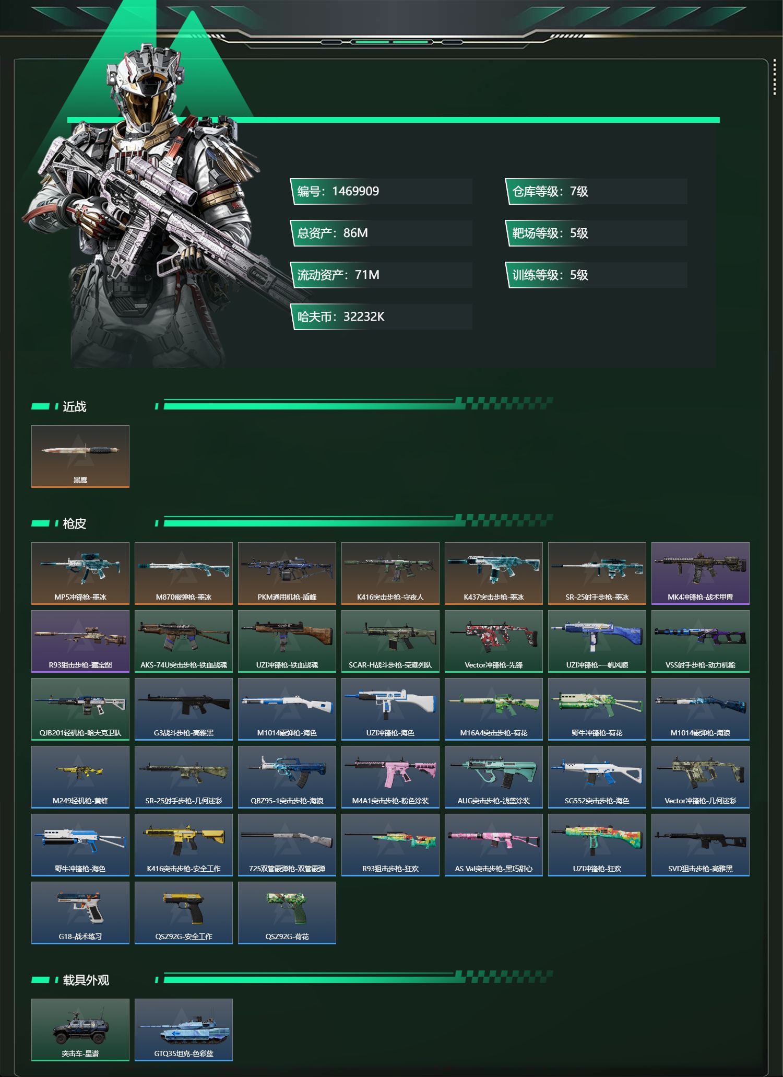This screenshot has width=783, height=1077.
Task: Select the 黑鹰 melee knife card
Action: tap(80, 456)
